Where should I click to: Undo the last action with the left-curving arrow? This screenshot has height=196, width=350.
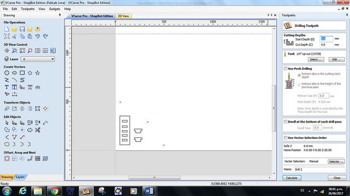[38, 36]
